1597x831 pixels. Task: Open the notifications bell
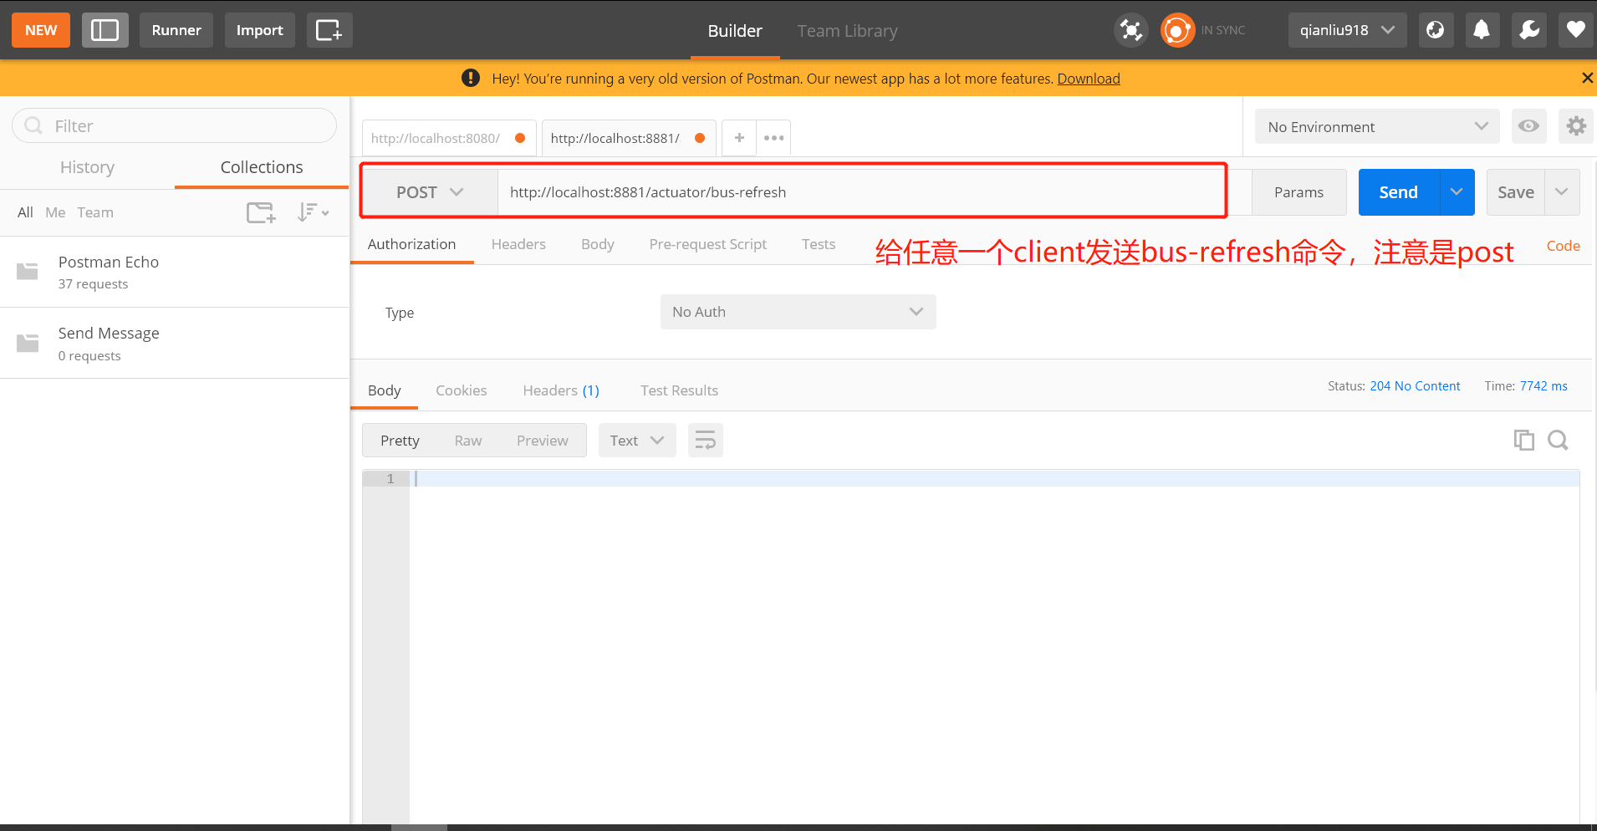[x=1482, y=30]
